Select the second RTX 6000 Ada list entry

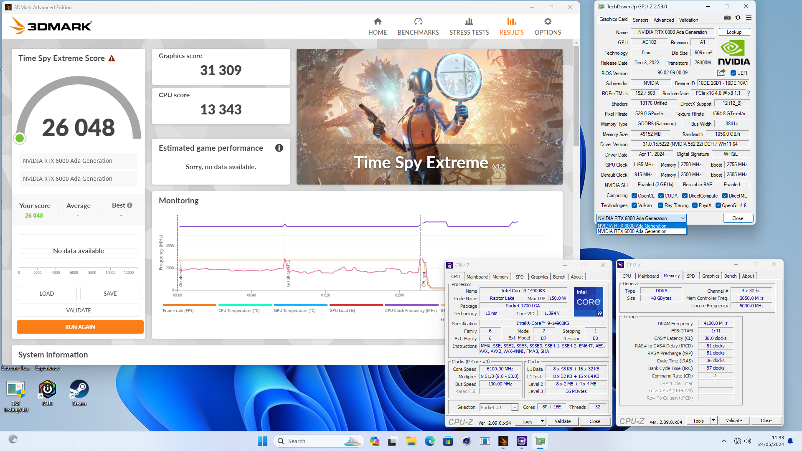(641, 231)
